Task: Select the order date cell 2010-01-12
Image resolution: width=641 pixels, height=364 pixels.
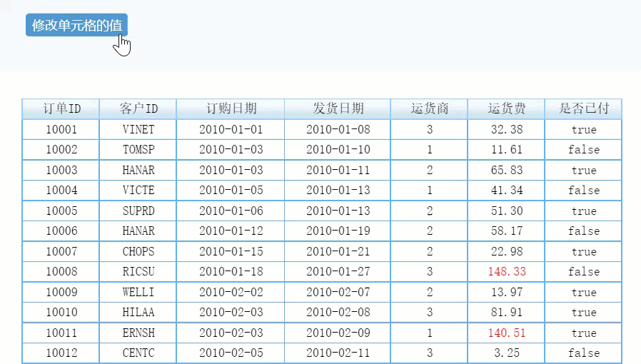Action: pyautogui.click(x=231, y=231)
